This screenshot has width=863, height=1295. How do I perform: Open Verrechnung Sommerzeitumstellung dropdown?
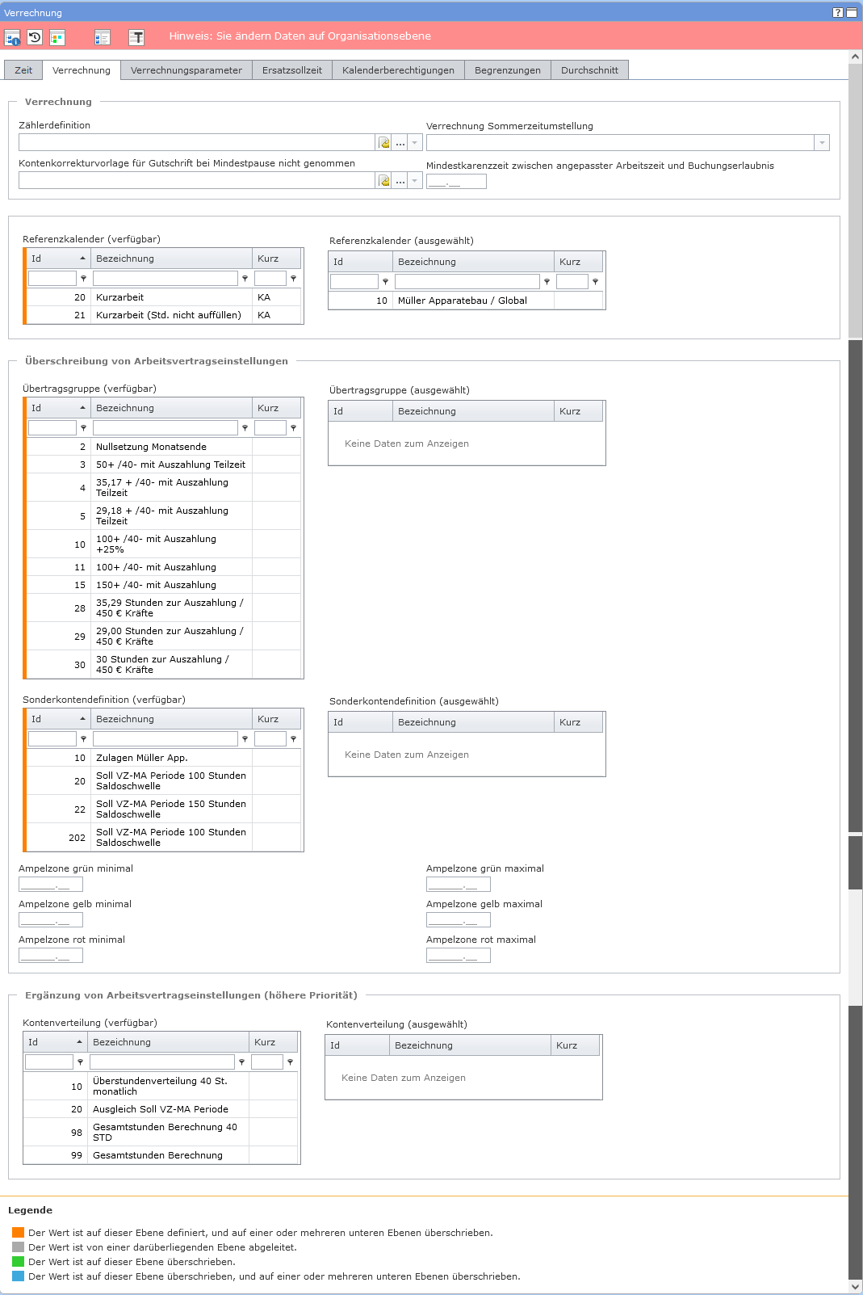[822, 143]
